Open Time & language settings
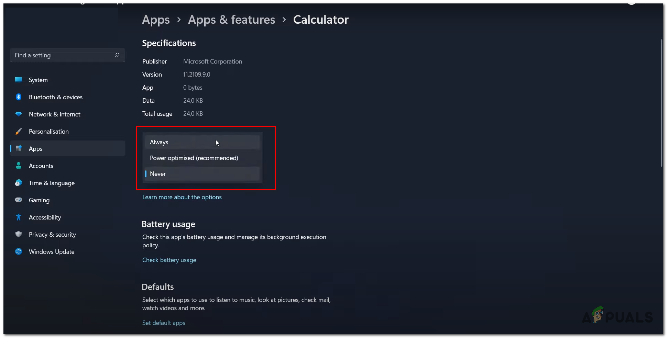This screenshot has height=338, width=667. tap(52, 183)
